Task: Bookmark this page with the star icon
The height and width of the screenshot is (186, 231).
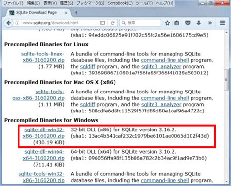Action: (167, 23)
